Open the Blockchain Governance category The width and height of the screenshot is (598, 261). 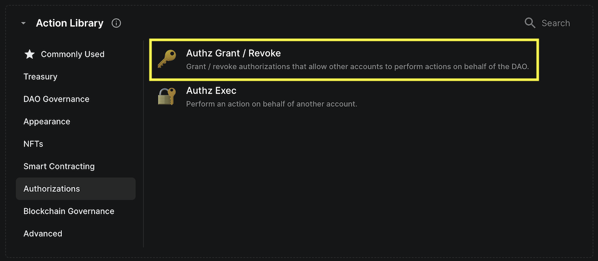[x=69, y=211]
